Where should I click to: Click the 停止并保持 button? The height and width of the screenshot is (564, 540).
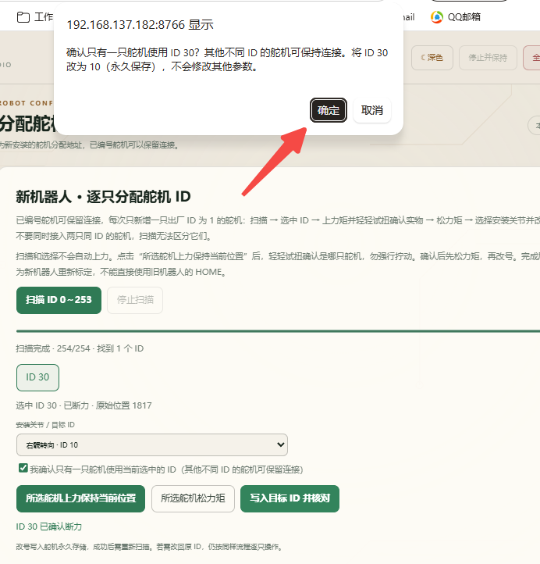pyautogui.click(x=488, y=58)
